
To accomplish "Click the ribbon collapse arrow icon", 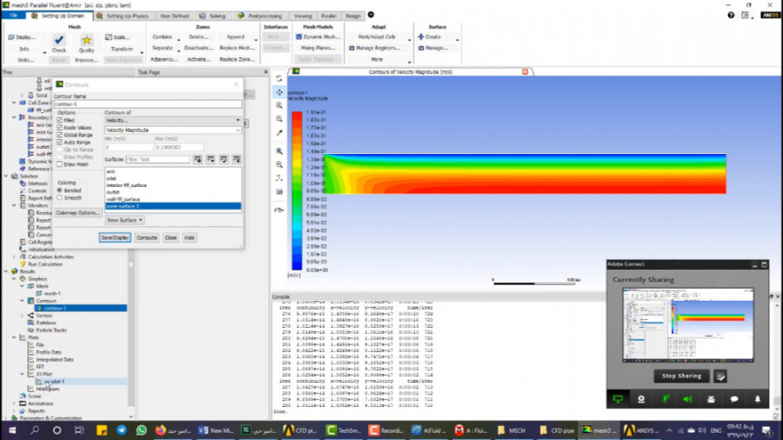I will pos(371,15).
